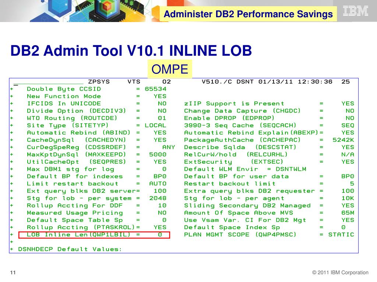Select 'Divide Option (DECDIV3)' row
This screenshot has width=377, height=282.
point(77,111)
